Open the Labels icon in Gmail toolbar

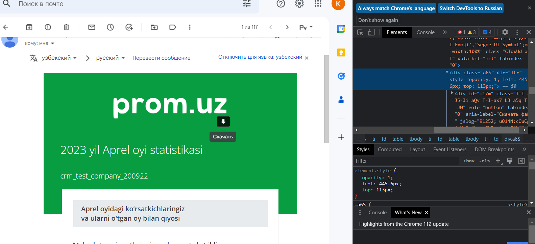[173, 27]
